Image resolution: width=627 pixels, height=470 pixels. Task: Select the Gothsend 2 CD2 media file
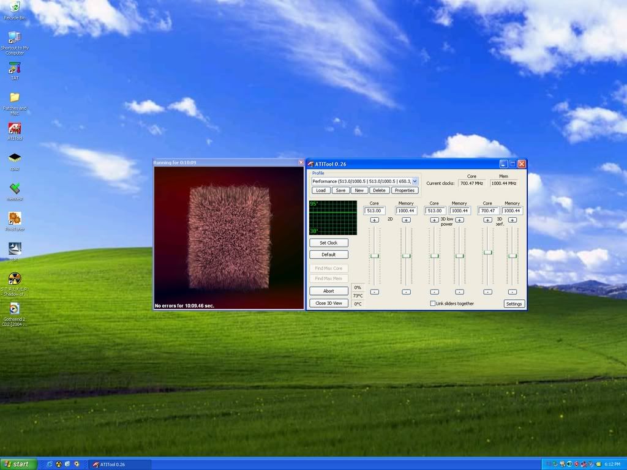[x=15, y=315]
